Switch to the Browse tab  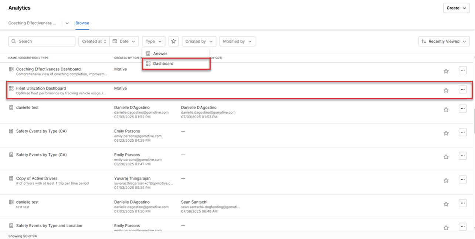point(82,23)
